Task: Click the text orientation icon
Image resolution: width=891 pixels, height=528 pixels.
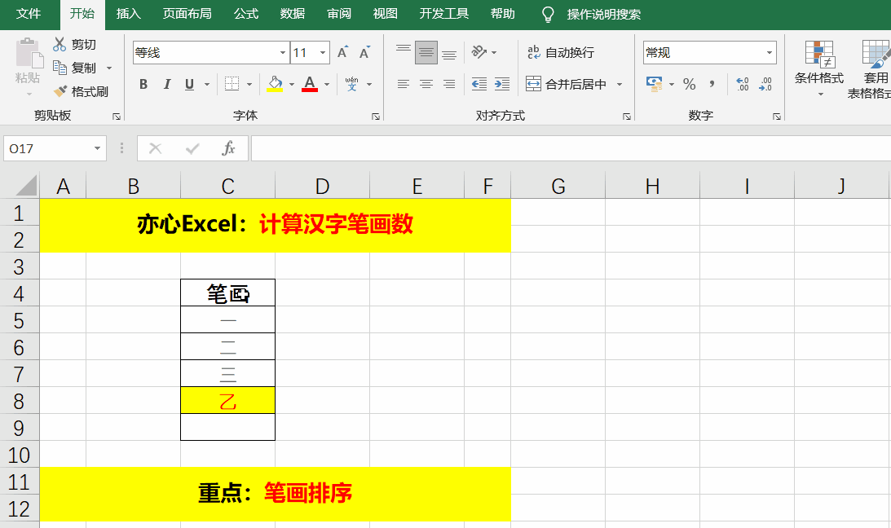Action: [x=479, y=52]
